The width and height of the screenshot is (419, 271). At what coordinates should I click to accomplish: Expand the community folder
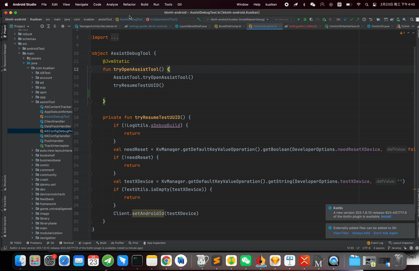click(32, 175)
